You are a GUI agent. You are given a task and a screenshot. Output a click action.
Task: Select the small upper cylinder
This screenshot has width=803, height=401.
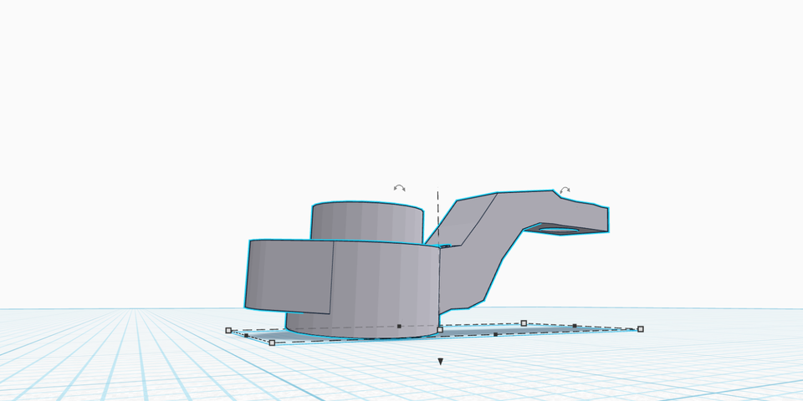point(368,221)
